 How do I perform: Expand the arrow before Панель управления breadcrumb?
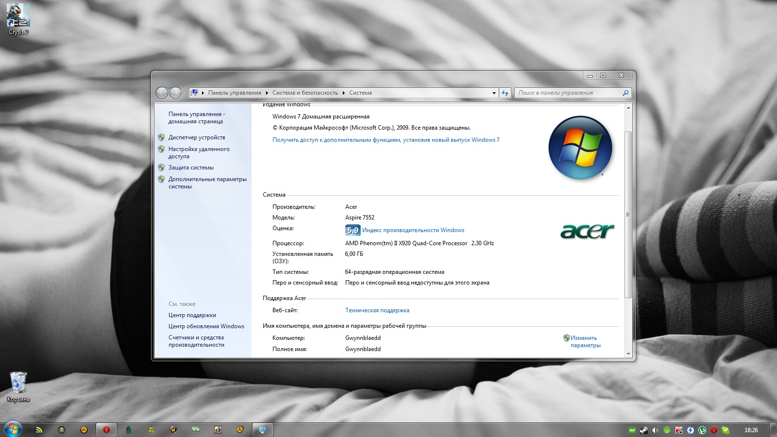(x=203, y=93)
